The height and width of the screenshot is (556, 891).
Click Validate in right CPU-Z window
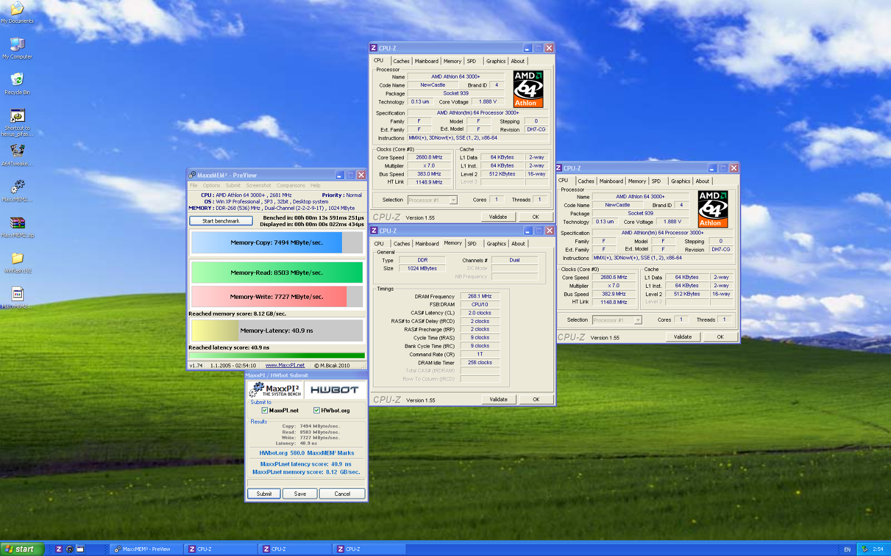[683, 337]
